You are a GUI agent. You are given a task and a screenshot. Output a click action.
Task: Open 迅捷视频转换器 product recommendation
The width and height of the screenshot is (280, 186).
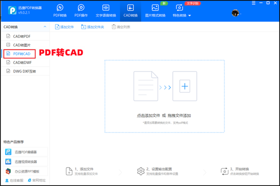tap(25, 161)
